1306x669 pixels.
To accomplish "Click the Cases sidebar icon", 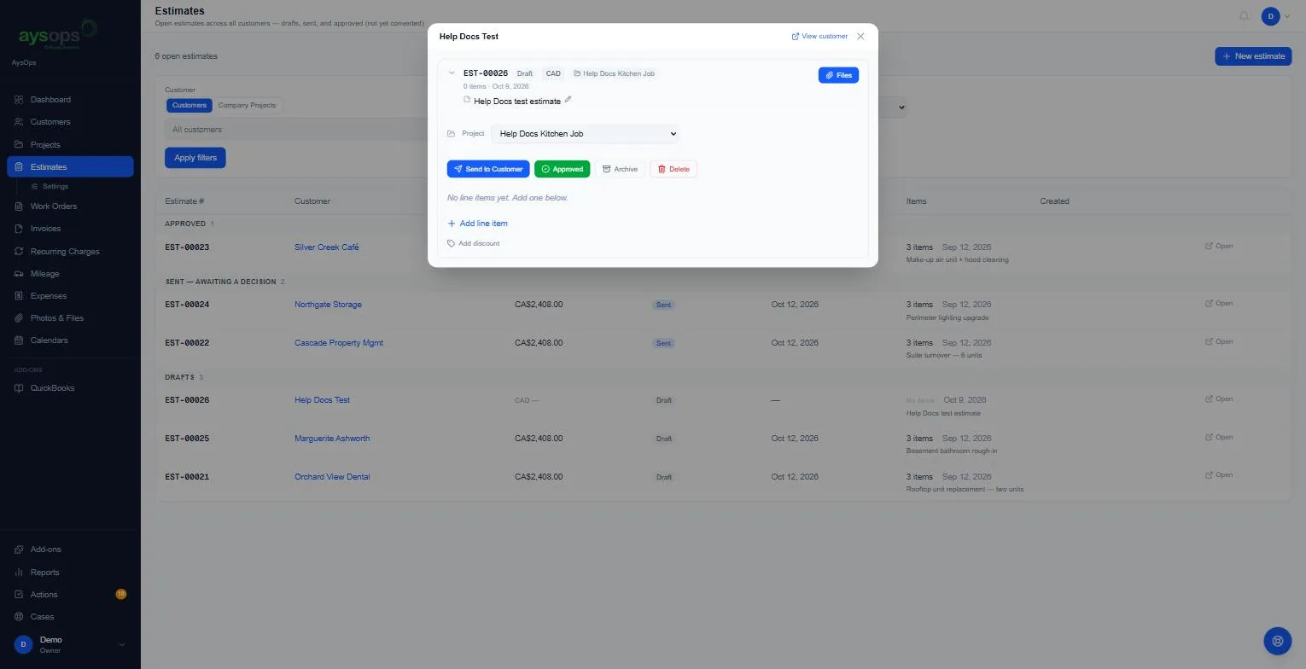I will pos(19,617).
